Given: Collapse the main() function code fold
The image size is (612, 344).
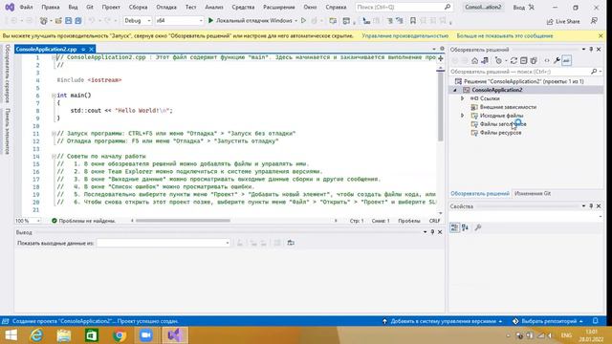Looking at the screenshot, I should [x=54, y=96].
